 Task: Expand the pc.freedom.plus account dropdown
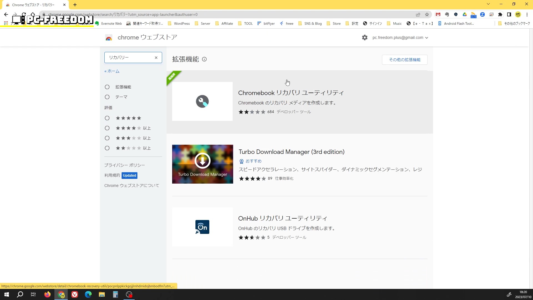point(400,37)
